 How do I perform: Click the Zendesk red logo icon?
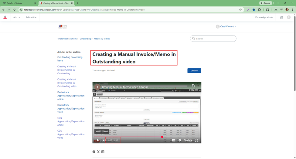(5, 17)
